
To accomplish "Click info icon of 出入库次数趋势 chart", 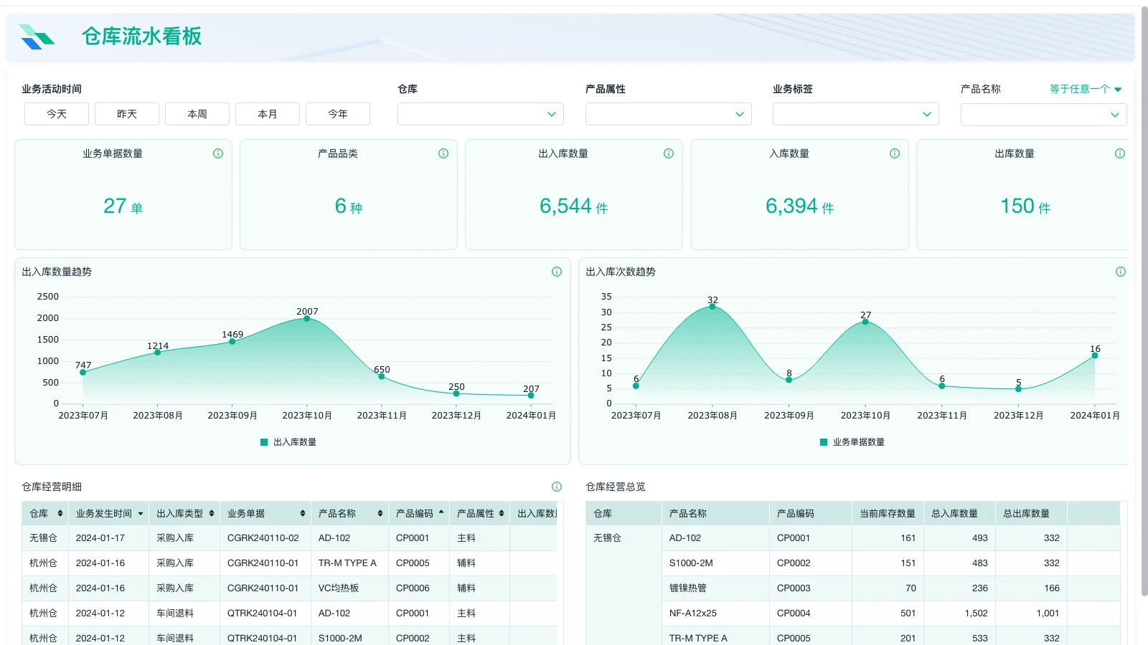I will point(1121,272).
